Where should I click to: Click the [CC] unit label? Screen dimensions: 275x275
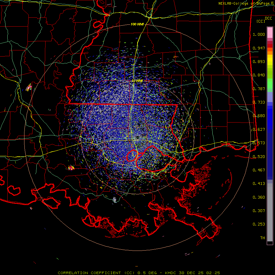(261, 21)
